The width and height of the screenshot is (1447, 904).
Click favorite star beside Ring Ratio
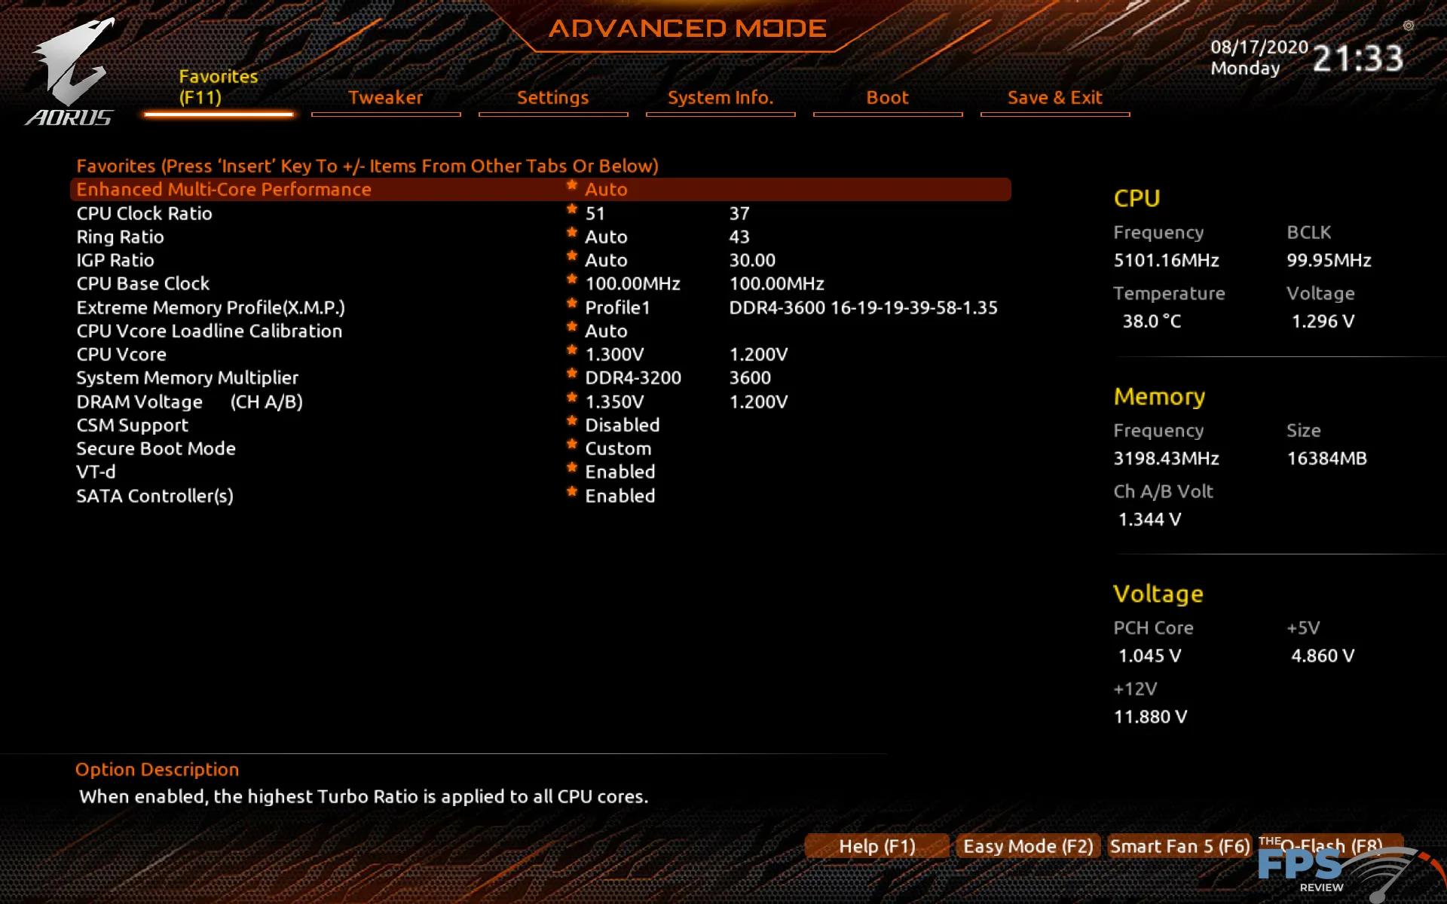click(572, 233)
